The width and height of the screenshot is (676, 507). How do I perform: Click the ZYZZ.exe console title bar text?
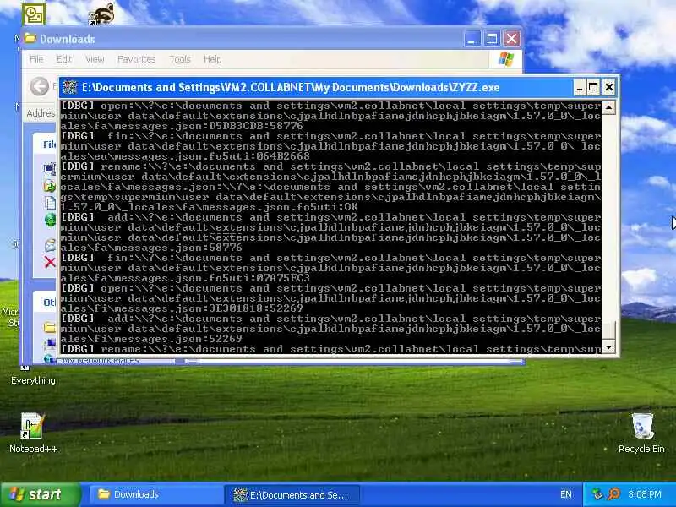291,88
